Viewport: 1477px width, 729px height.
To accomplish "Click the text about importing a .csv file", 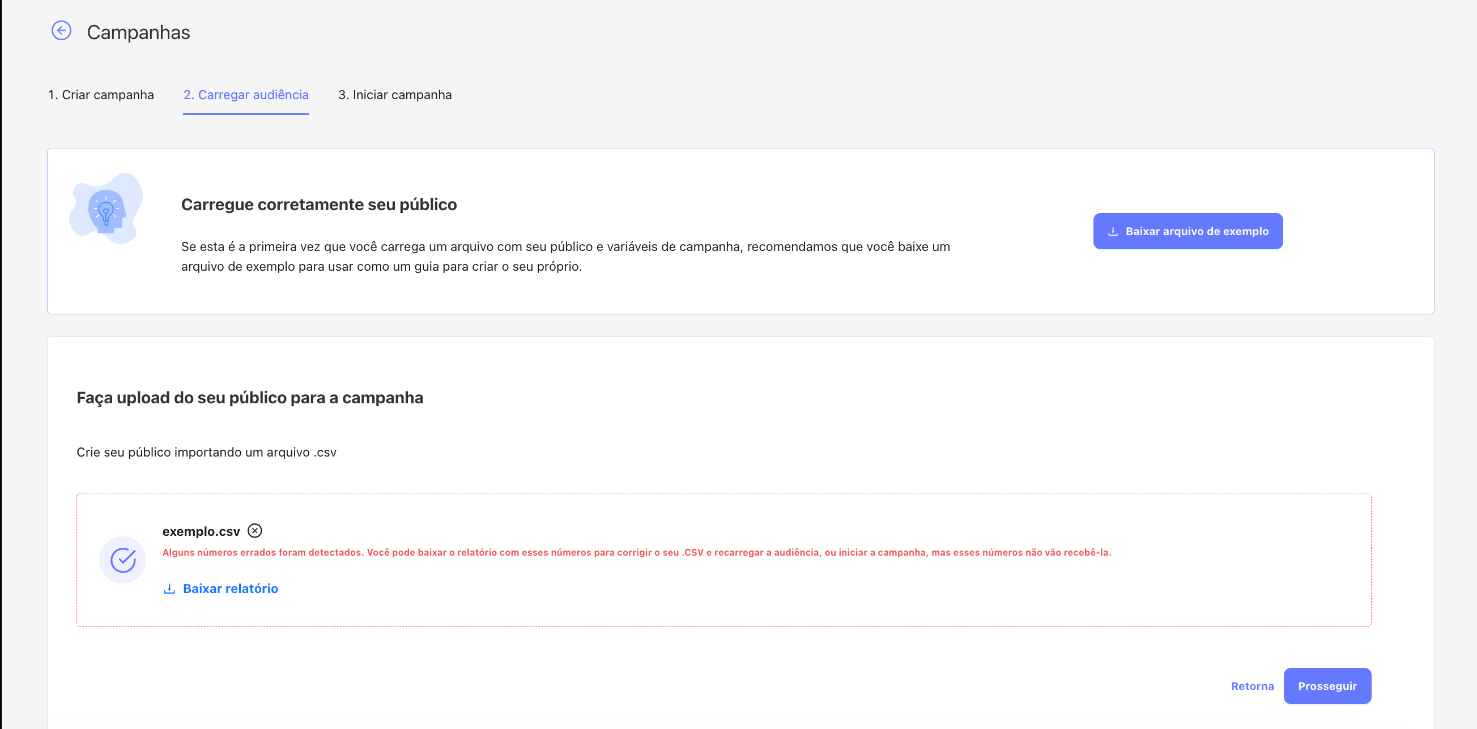I will coord(206,452).
